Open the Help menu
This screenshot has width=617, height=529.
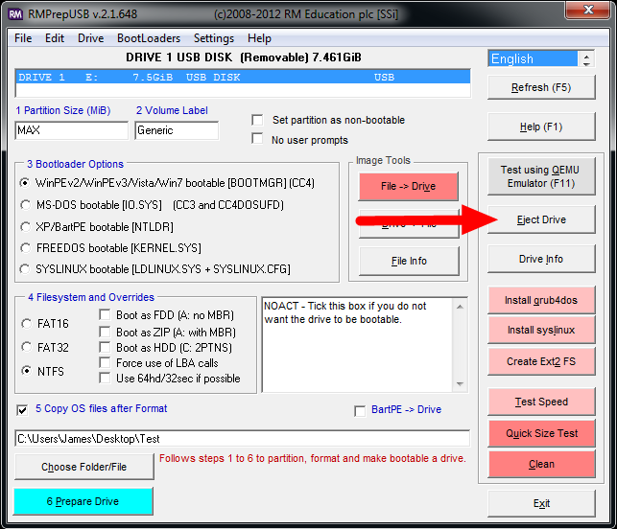point(259,38)
